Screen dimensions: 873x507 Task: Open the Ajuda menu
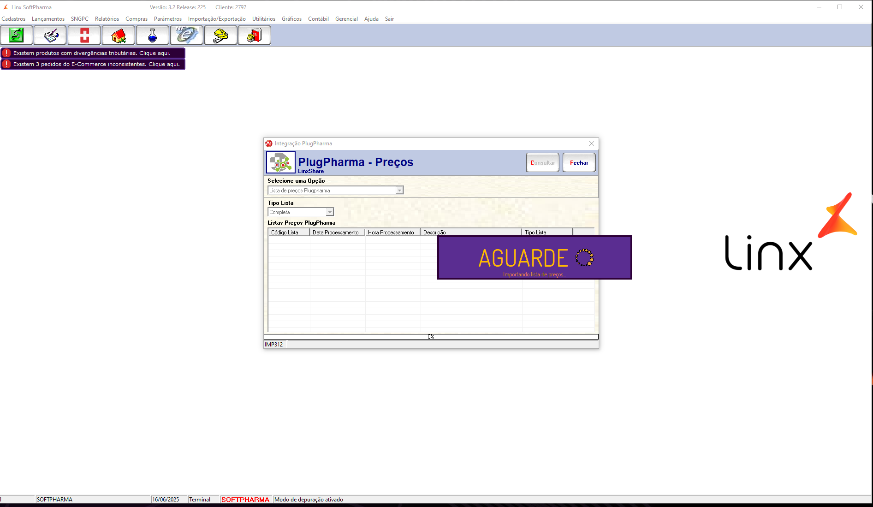point(371,19)
